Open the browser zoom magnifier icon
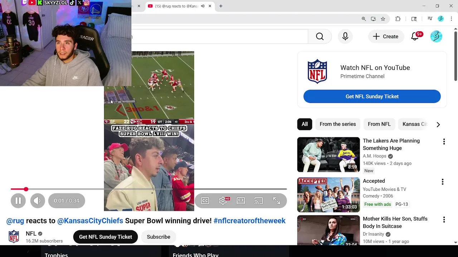Screen dimensions: 458x257 click(x=364, y=19)
